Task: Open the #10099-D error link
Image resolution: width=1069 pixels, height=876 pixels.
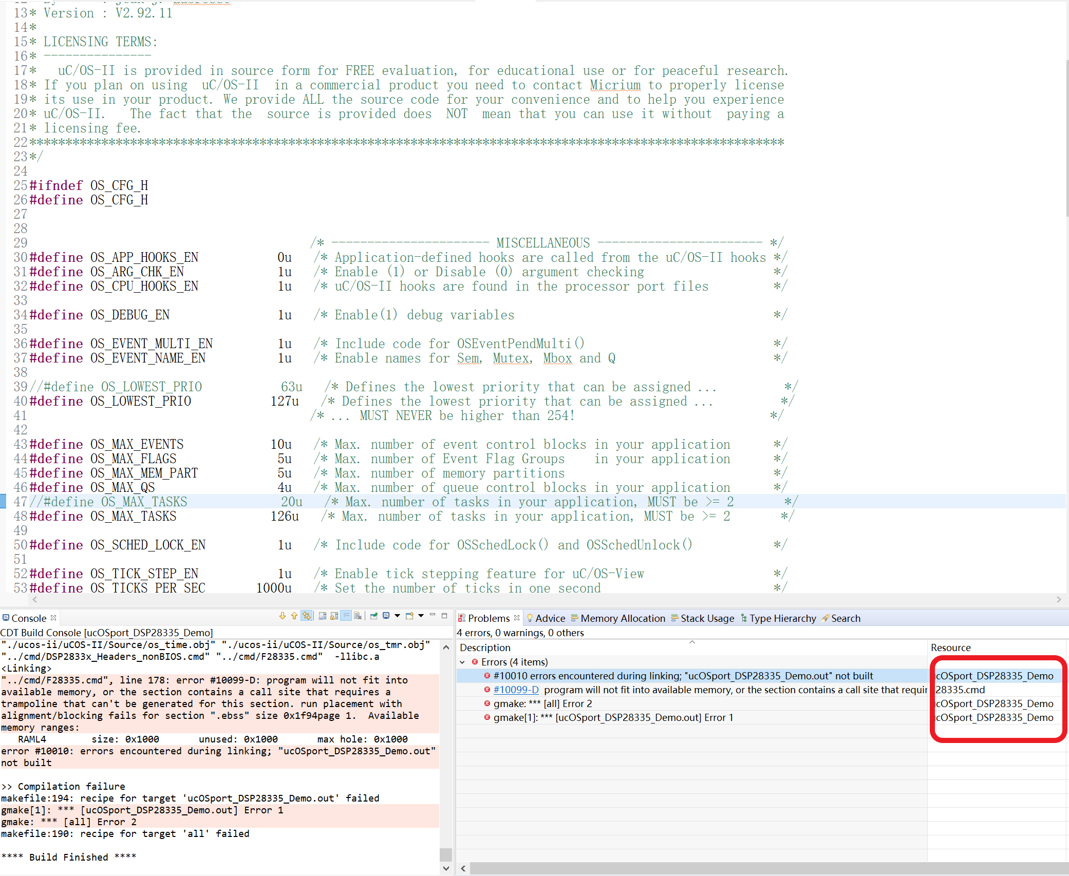Action: 516,690
